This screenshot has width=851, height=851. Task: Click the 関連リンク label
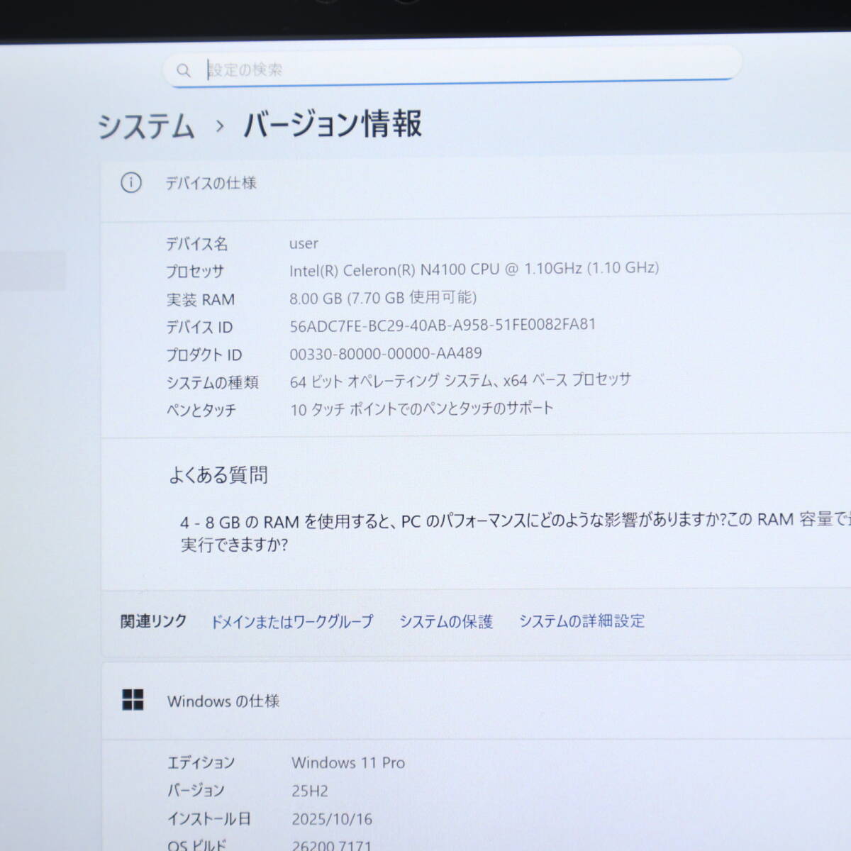pyautogui.click(x=153, y=621)
